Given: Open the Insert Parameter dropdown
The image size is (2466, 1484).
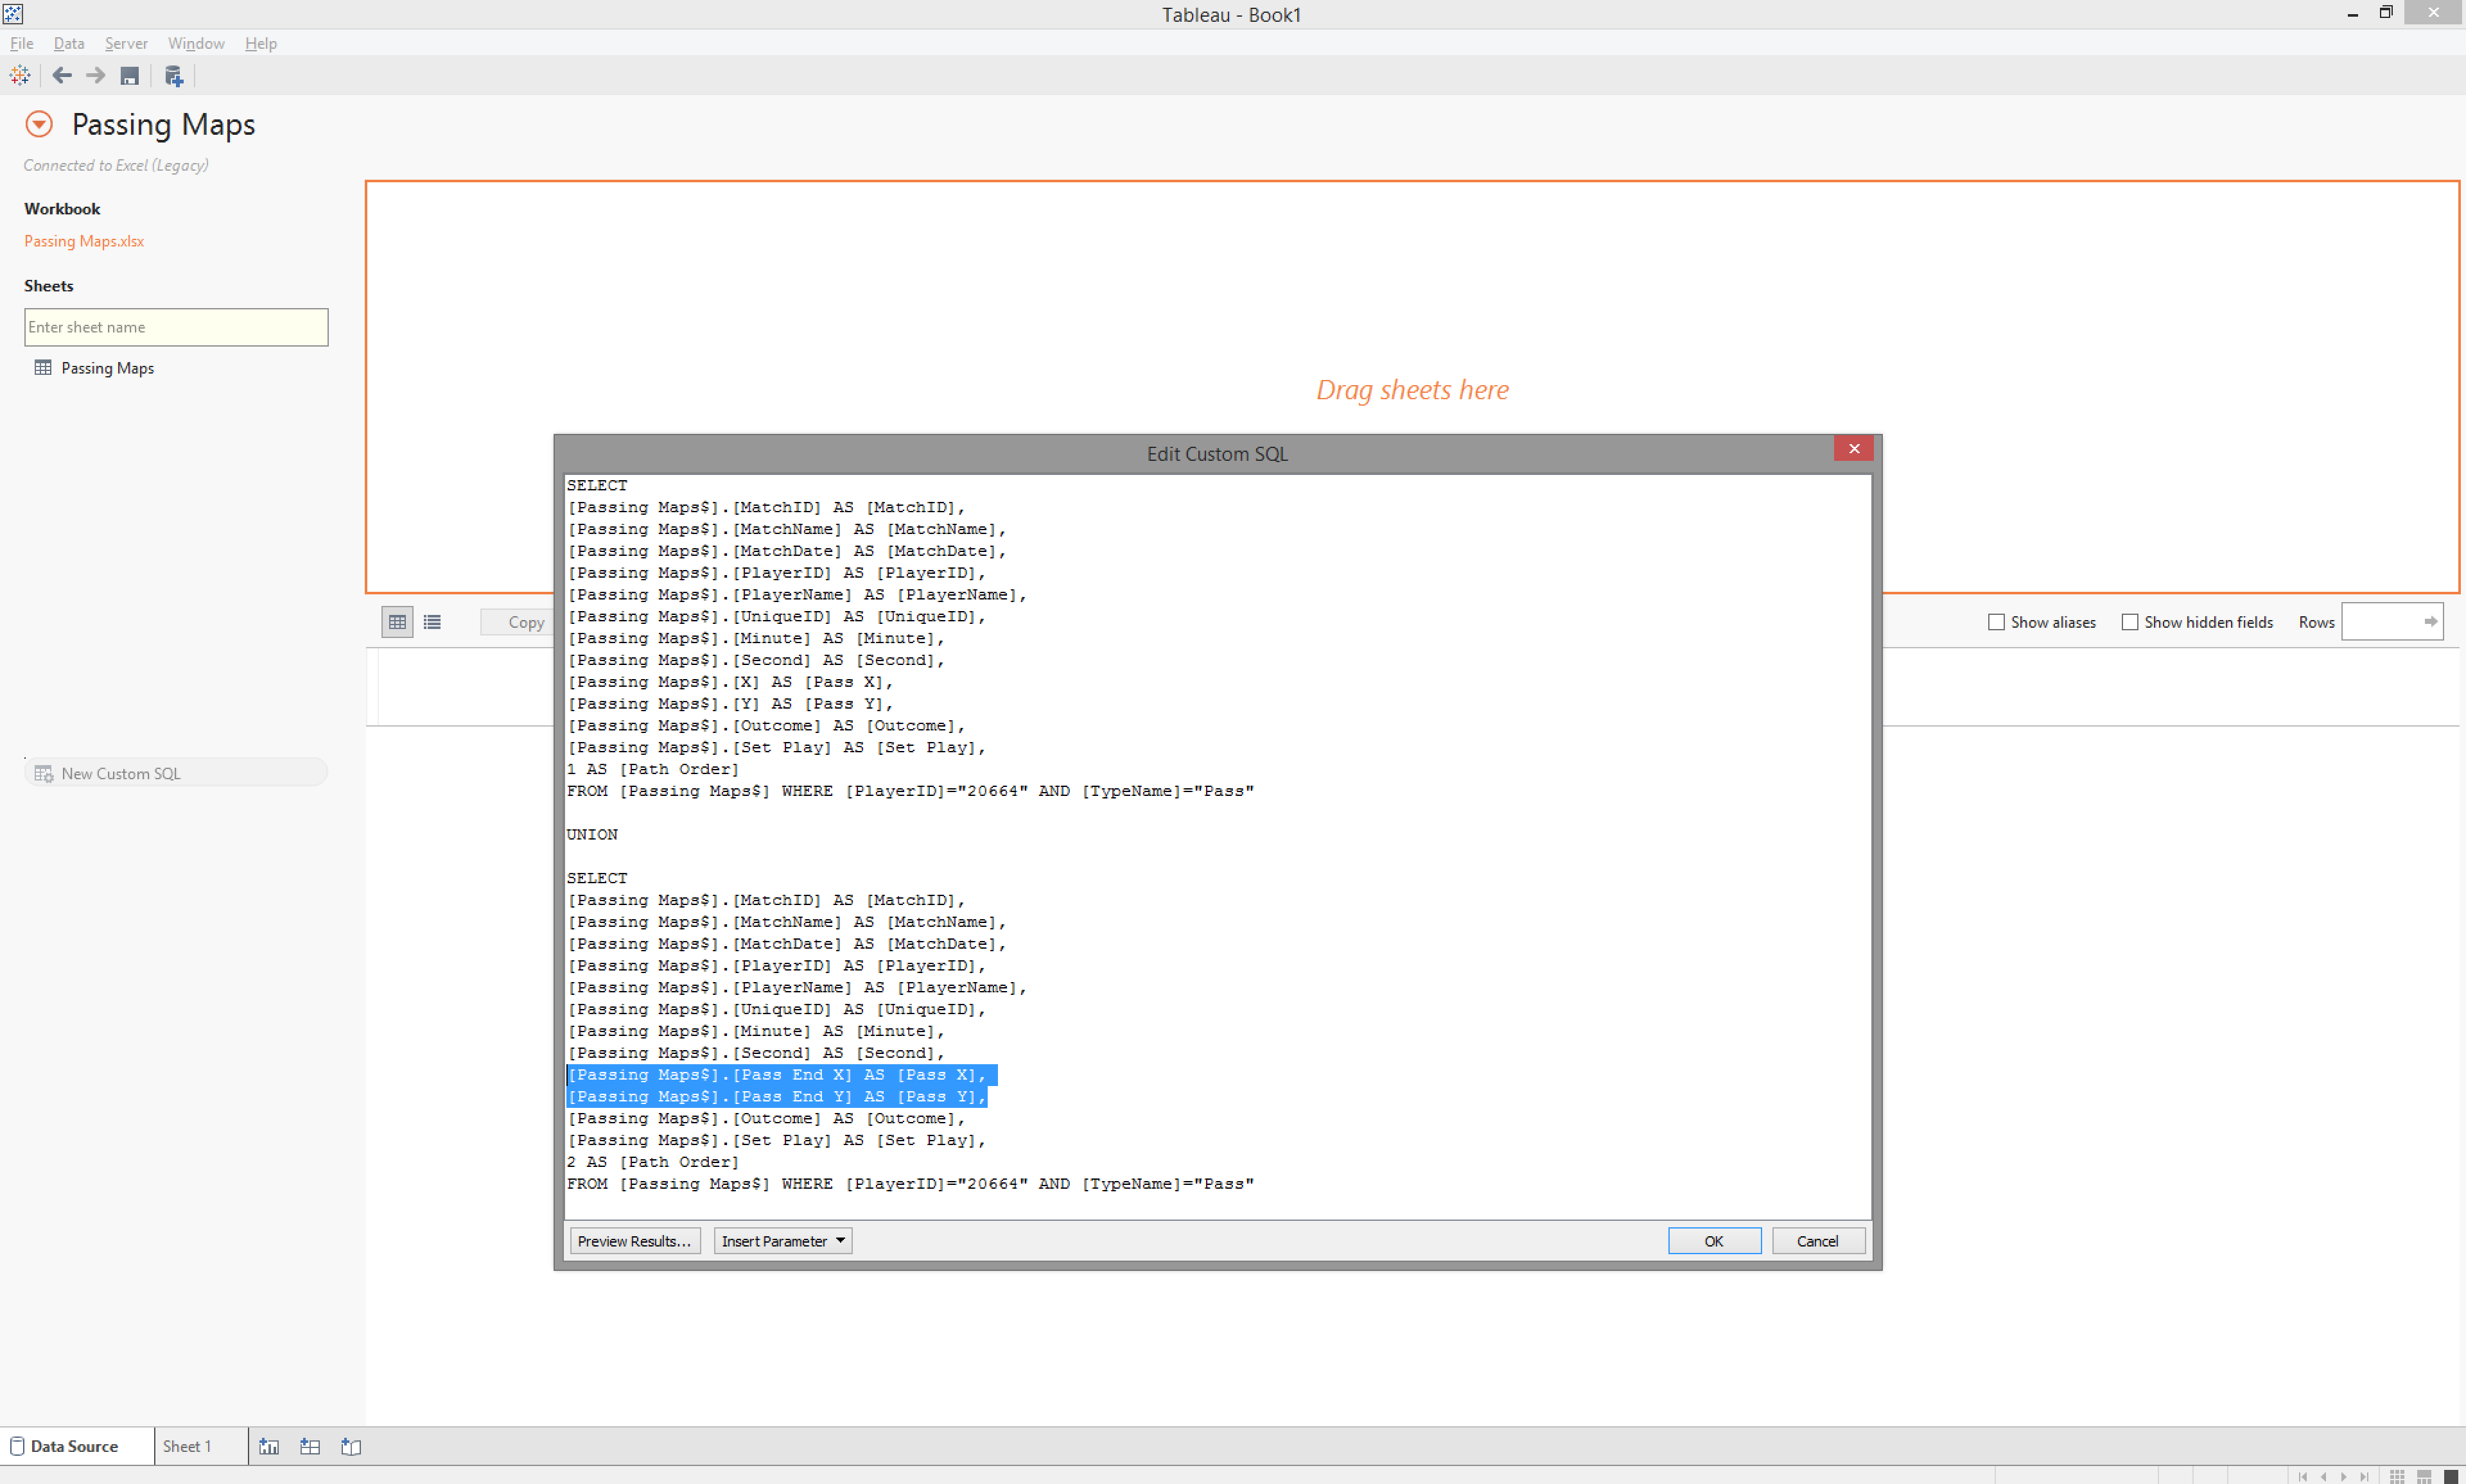Looking at the screenshot, I should tap(783, 1241).
